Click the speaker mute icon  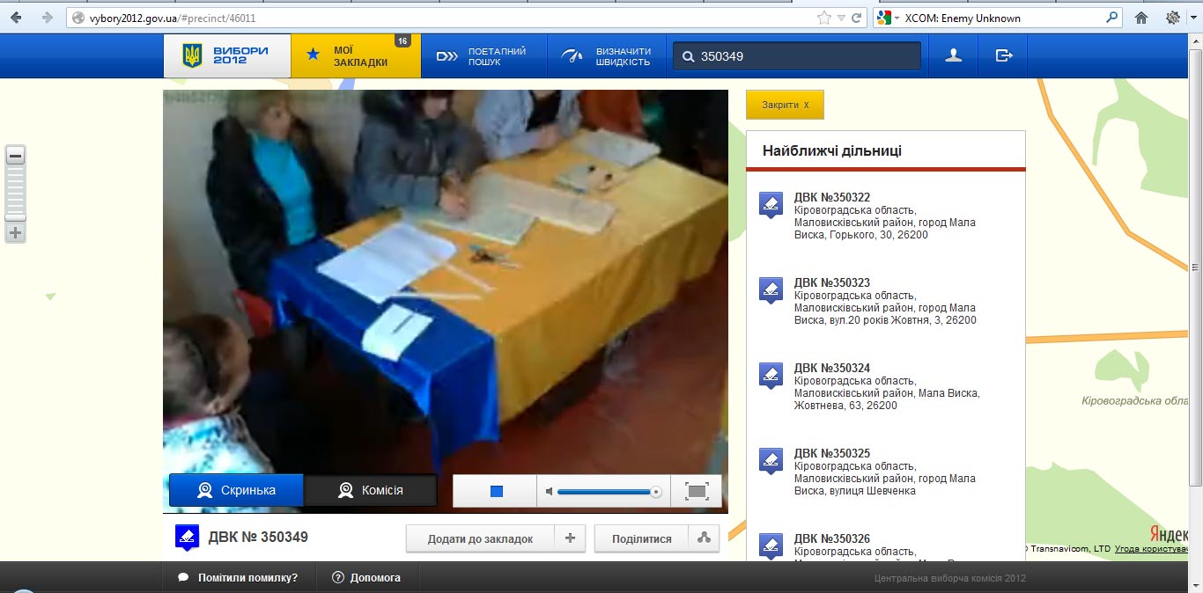coord(550,491)
